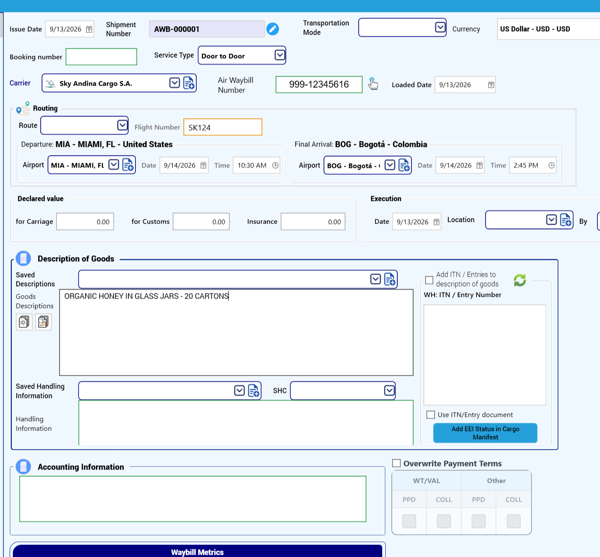
Task: Open the Carrier link label
Action: click(20, 83)
